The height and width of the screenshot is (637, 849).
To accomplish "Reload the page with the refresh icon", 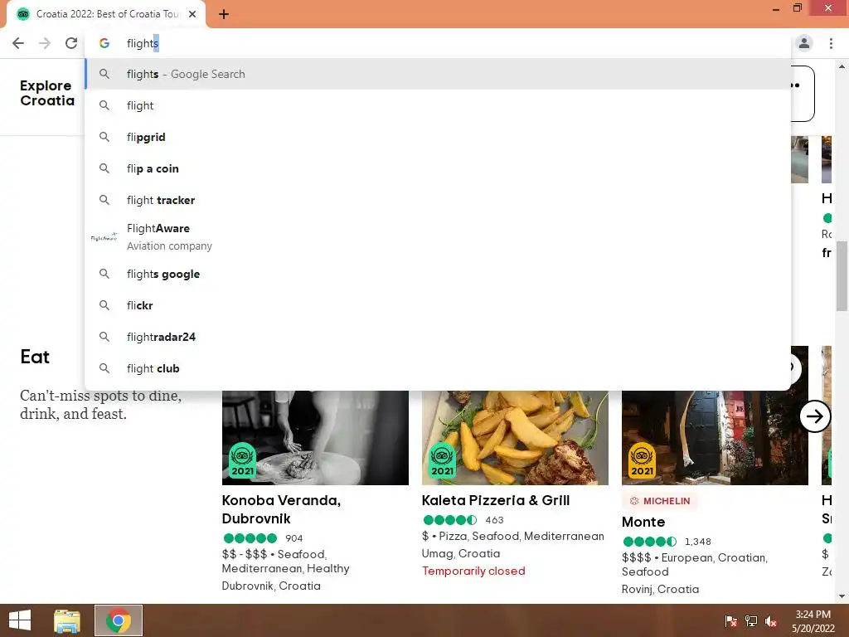I will (x=71, y=43).
